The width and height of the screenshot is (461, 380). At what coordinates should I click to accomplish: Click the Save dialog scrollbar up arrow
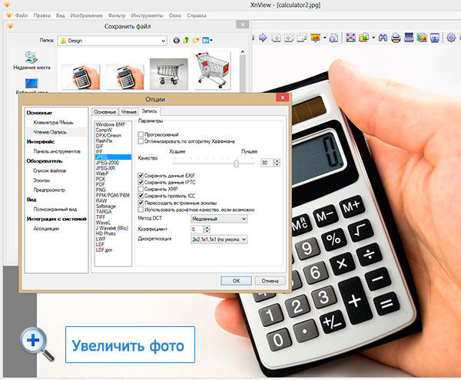(243, 52)
